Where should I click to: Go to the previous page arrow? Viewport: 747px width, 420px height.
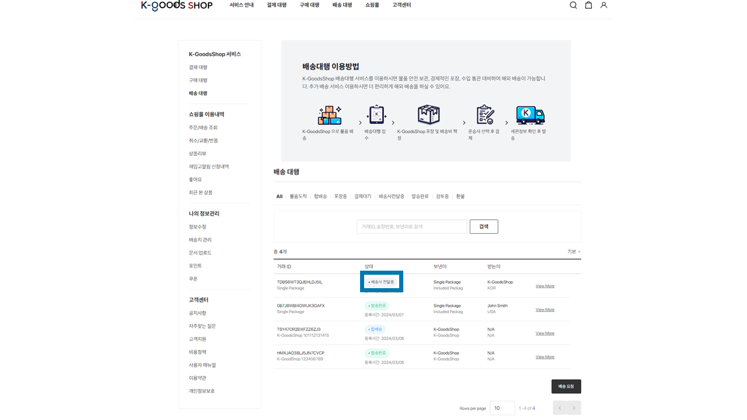tap(560, 408)
